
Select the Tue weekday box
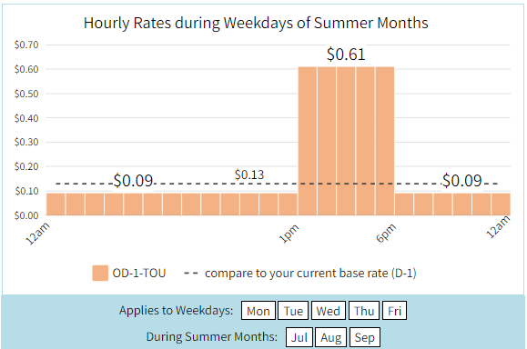[293, 311]
